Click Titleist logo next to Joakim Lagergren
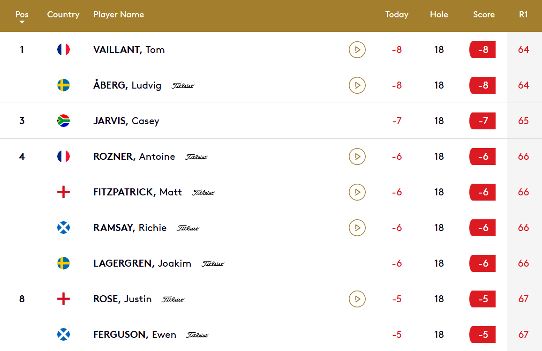Image resolution: width=542 pixels, height=351 pixels. pos(213,263)
